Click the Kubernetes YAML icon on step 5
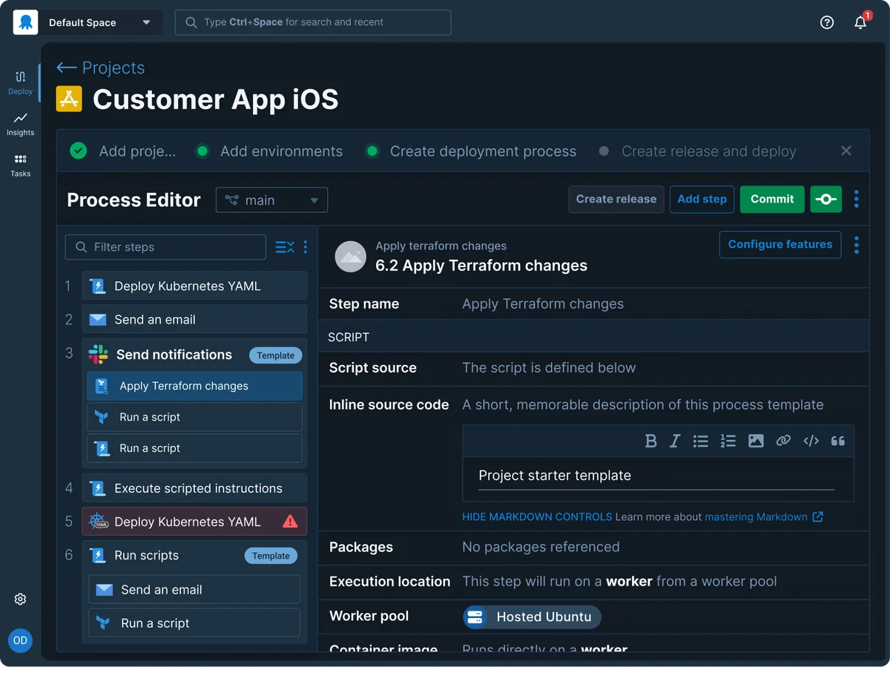Screen dimensions: 890x673 [x=99, y=522]
